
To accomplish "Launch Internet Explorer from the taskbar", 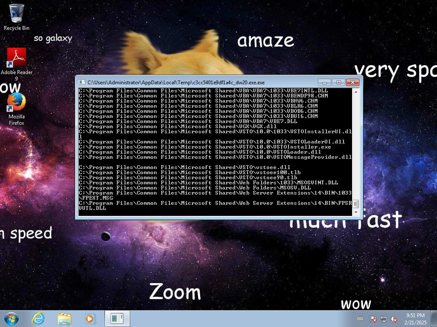I will click(38, 318).
